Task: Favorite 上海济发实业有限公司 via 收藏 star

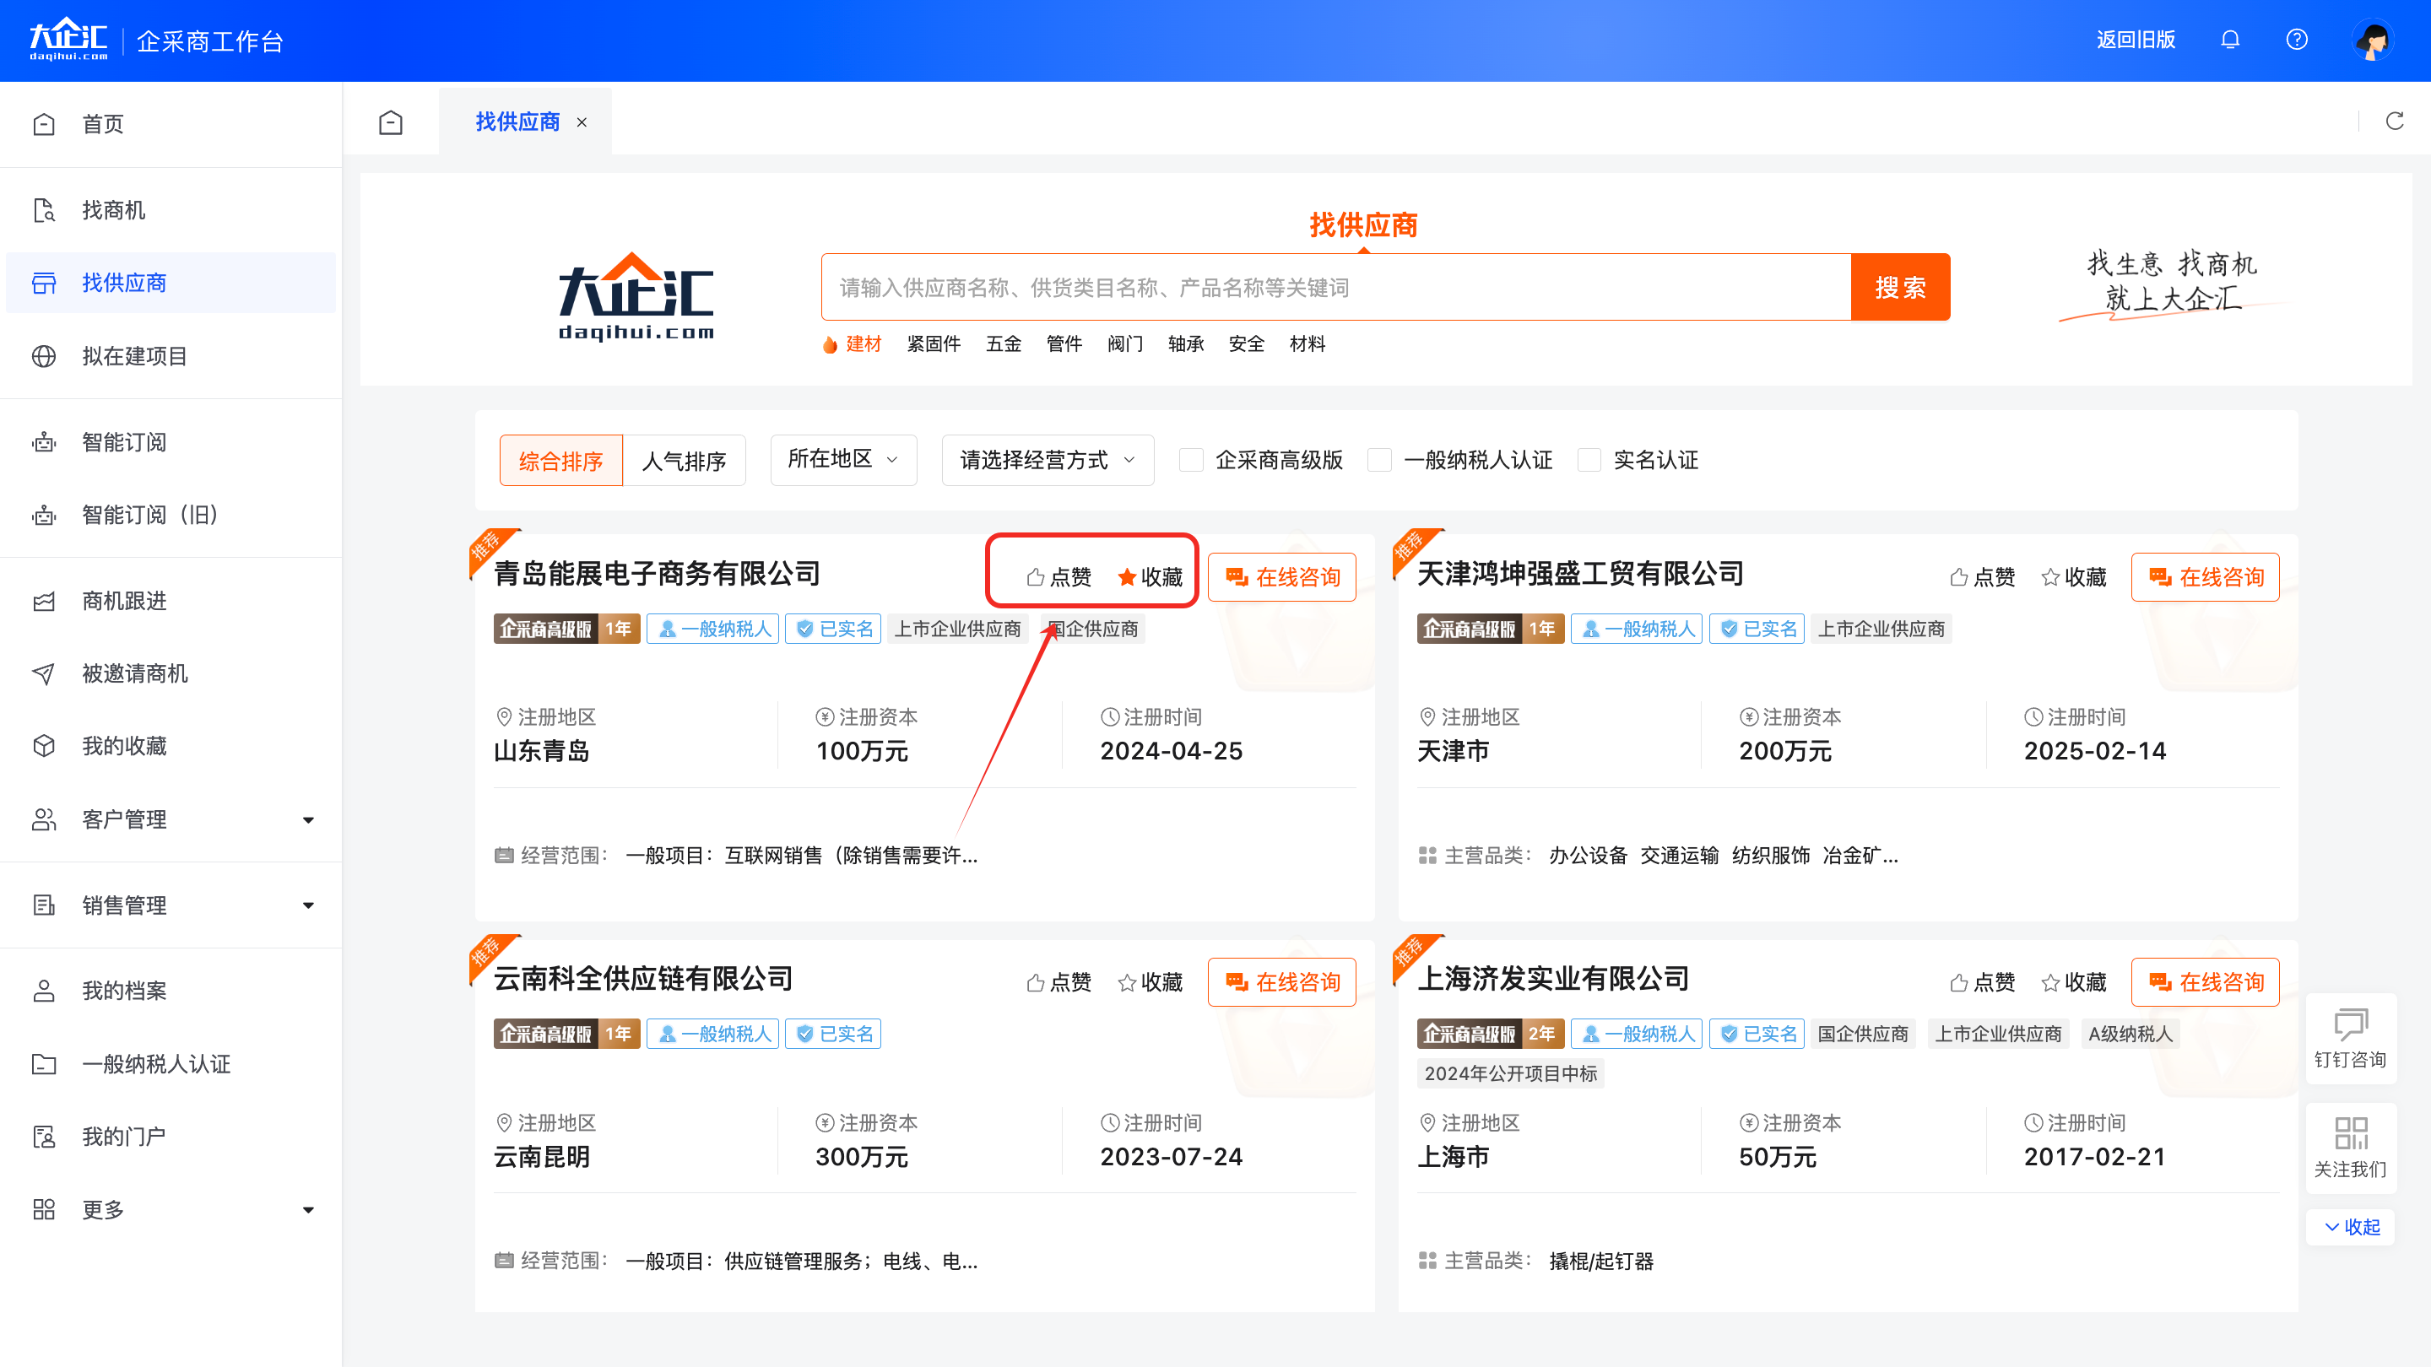Action: coord(2074,982)
